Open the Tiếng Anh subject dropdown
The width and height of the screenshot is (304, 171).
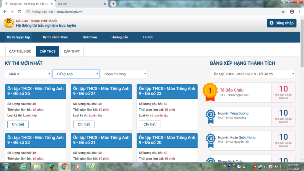click(x=76, y=74)
